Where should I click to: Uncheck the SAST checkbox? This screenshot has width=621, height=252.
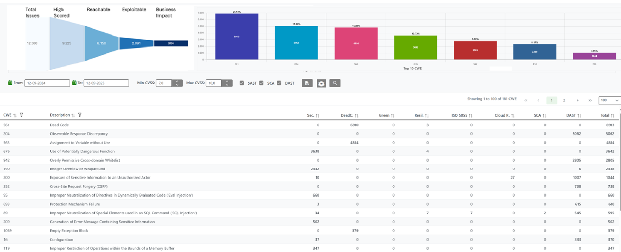tap(242, 83)
